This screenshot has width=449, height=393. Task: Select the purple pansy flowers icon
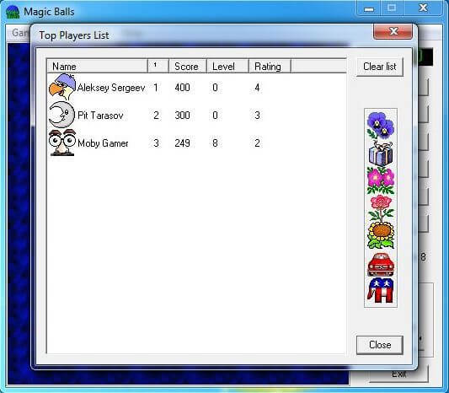(381, 126)
